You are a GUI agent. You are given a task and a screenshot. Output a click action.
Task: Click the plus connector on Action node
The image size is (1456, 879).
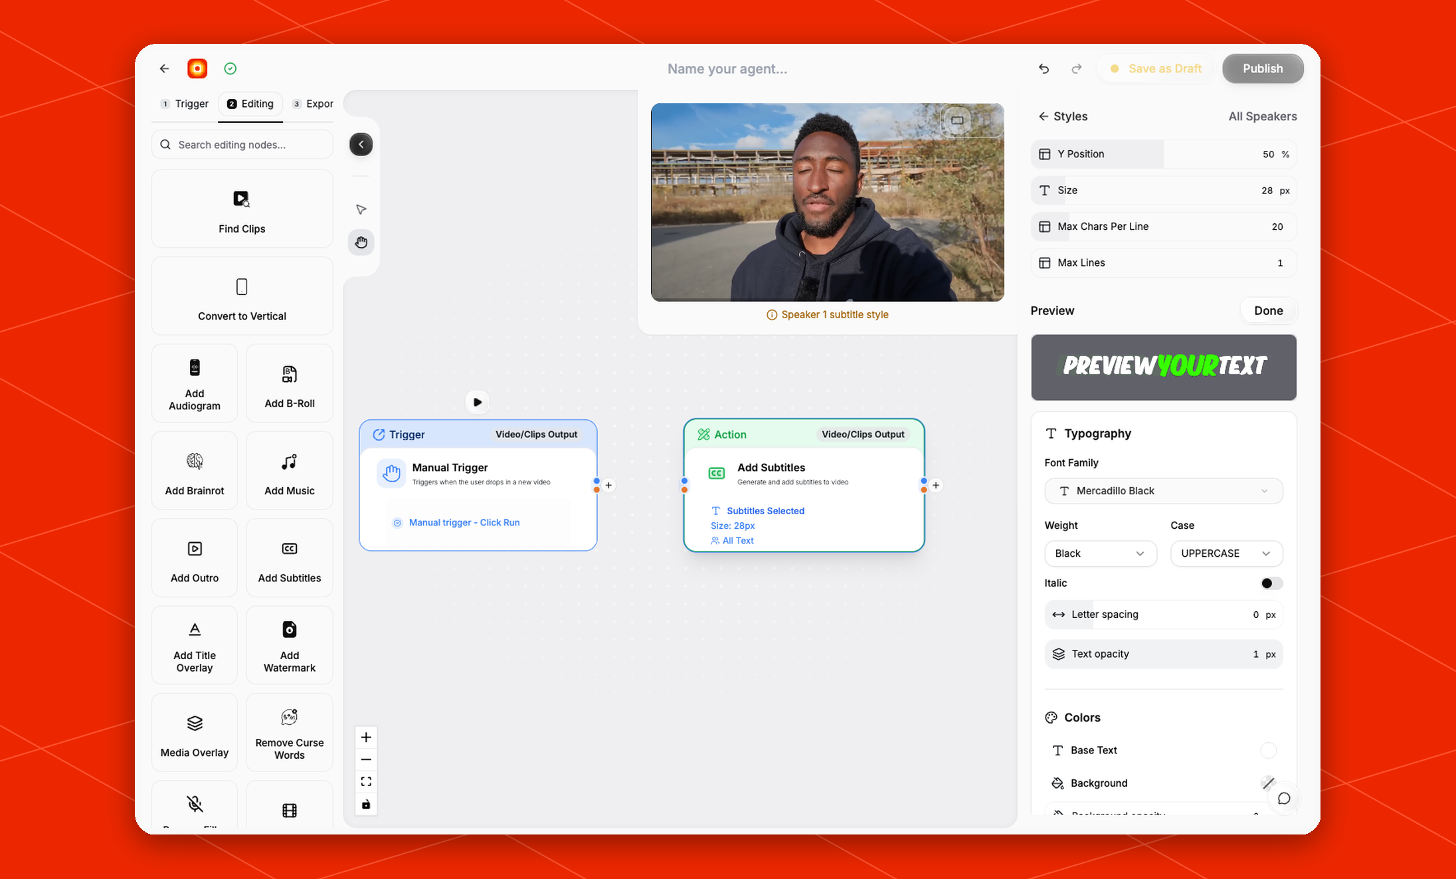pyautogui.click(x=936, y=485)
